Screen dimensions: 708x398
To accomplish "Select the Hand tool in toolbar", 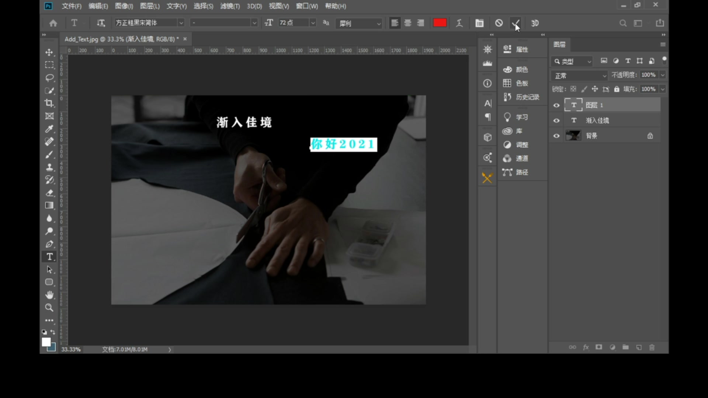I will tap(49, 294).
